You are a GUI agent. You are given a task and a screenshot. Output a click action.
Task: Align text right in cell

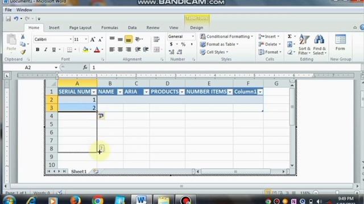click(x=128, y=49)
